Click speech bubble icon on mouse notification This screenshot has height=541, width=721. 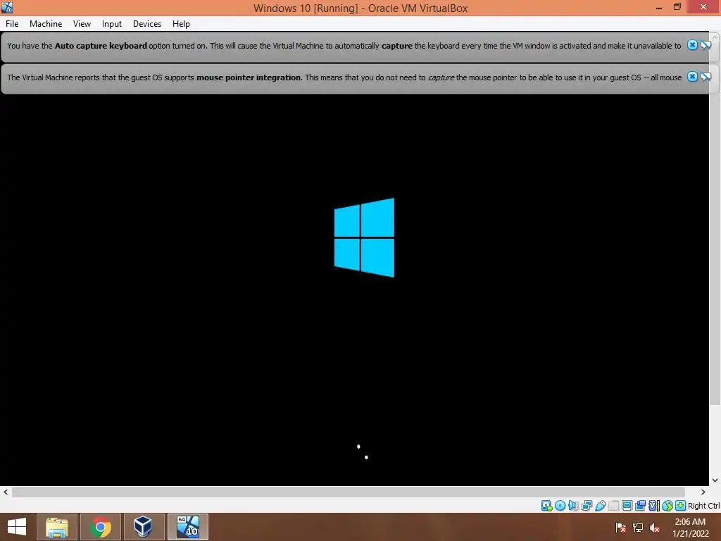click(706, 77)
